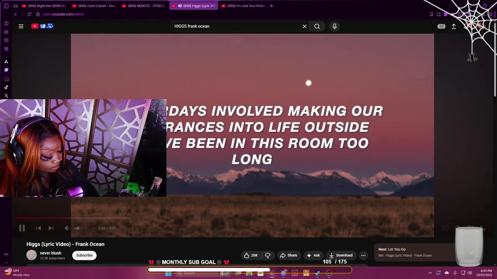
Task: Open the never blush channel name link
Action: tap(50, 253)
